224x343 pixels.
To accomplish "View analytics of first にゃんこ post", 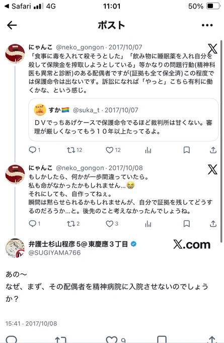I will click(x=148, y=150).
